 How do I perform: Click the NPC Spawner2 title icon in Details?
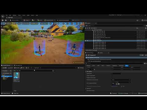86,55
